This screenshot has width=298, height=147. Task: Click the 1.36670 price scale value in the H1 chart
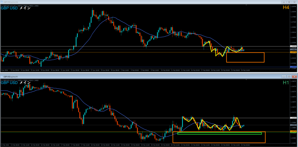coord(293,82)
